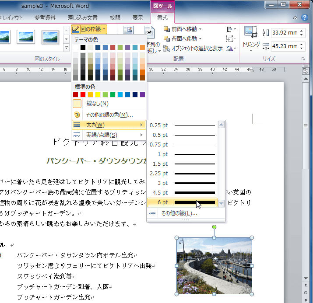
Task: Switch to the 差し込み文書 (Mailings) tab
Action: pos(83,17)
